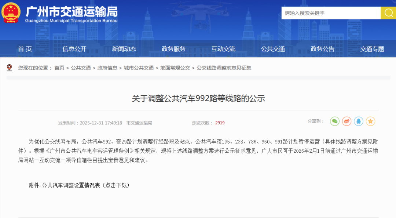Switch to the 交通专题 section

pyautogui.click(x=372, y=49)
